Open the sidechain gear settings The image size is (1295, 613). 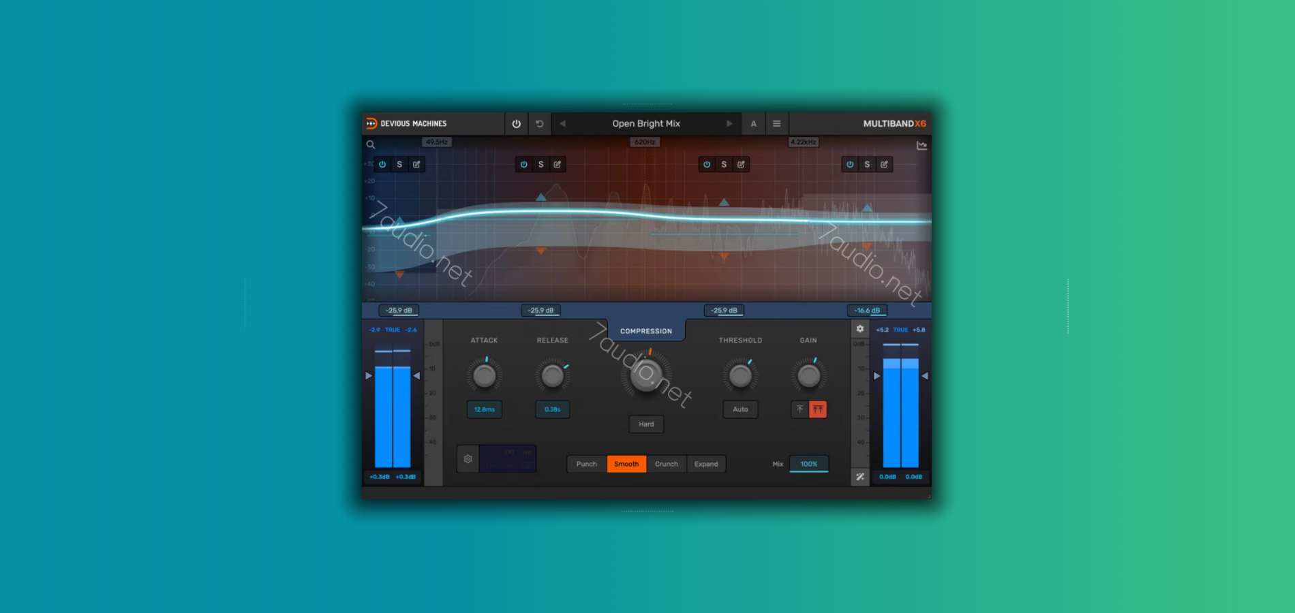pos(468,459)
